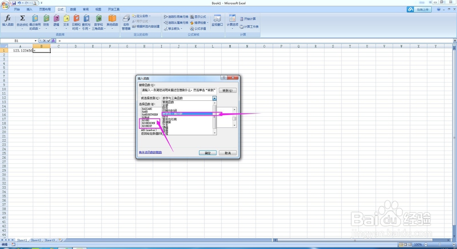
Task: Open the help link on this function
Action: [x=150, y=152]
